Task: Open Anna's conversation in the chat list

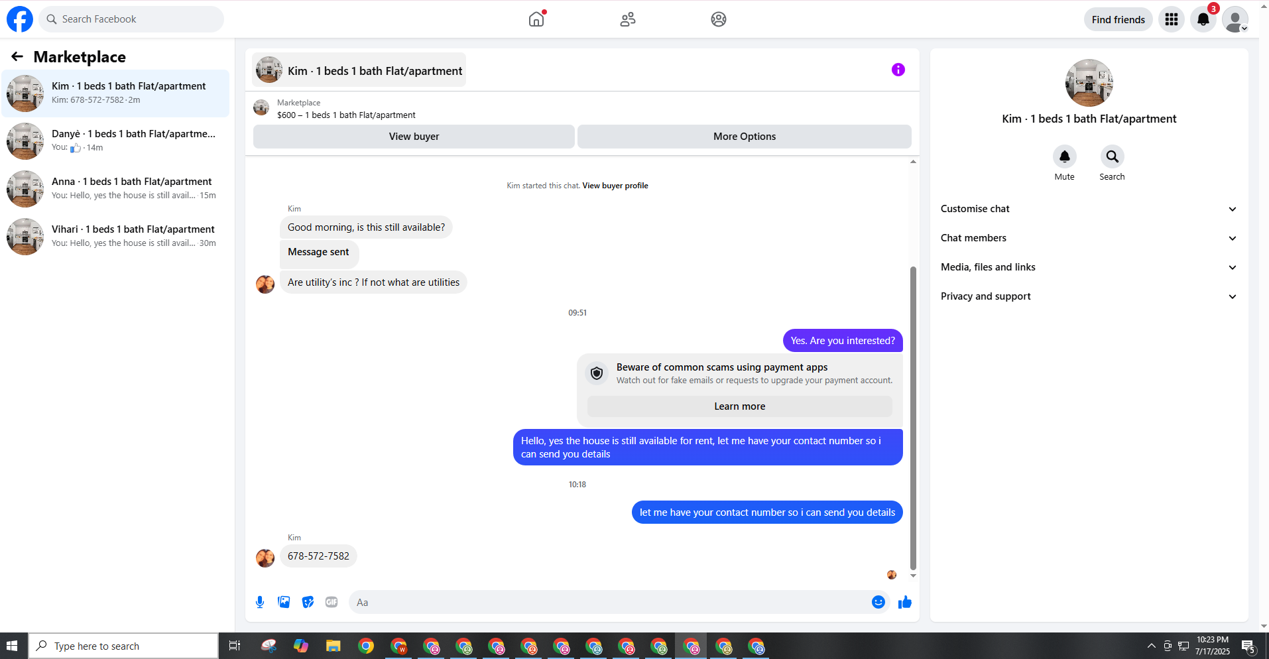Action: point(117,189)
